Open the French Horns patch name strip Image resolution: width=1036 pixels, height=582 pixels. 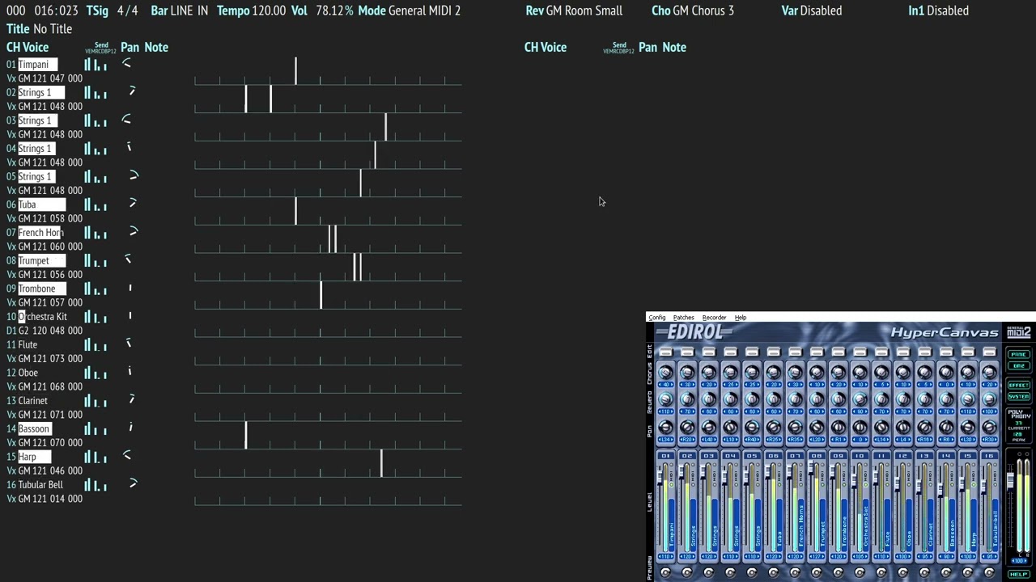pos(801,525)
